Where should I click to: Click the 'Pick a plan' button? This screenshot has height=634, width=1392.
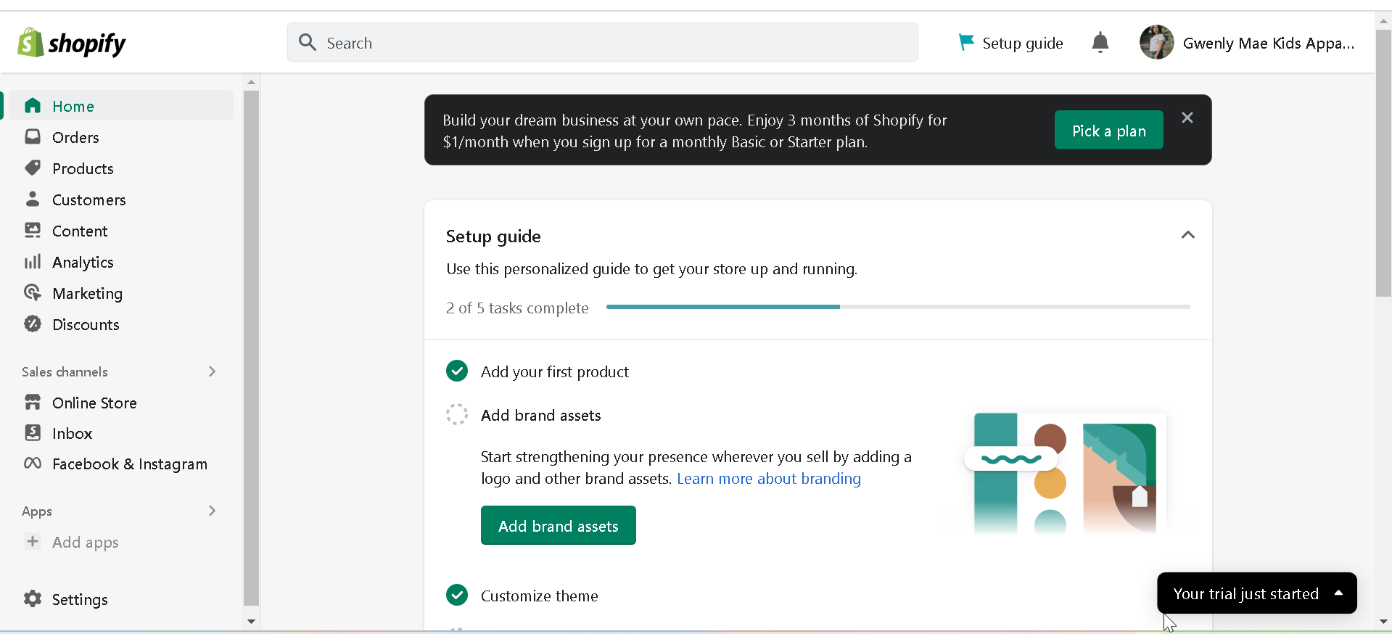(x=1108, y=131)
